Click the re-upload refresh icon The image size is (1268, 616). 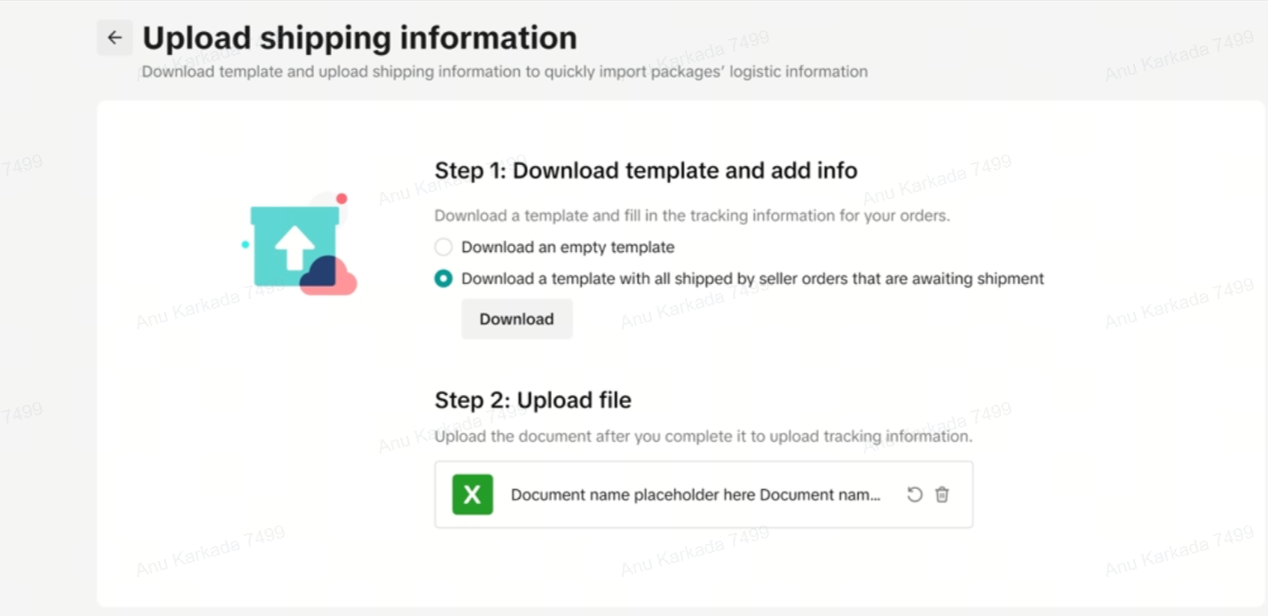point(914,494)
